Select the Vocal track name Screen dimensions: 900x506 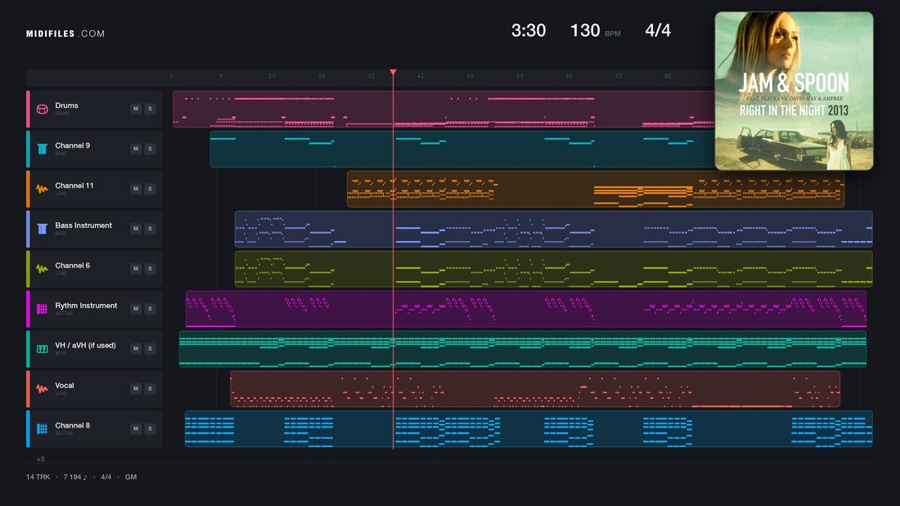coord(65,386)
